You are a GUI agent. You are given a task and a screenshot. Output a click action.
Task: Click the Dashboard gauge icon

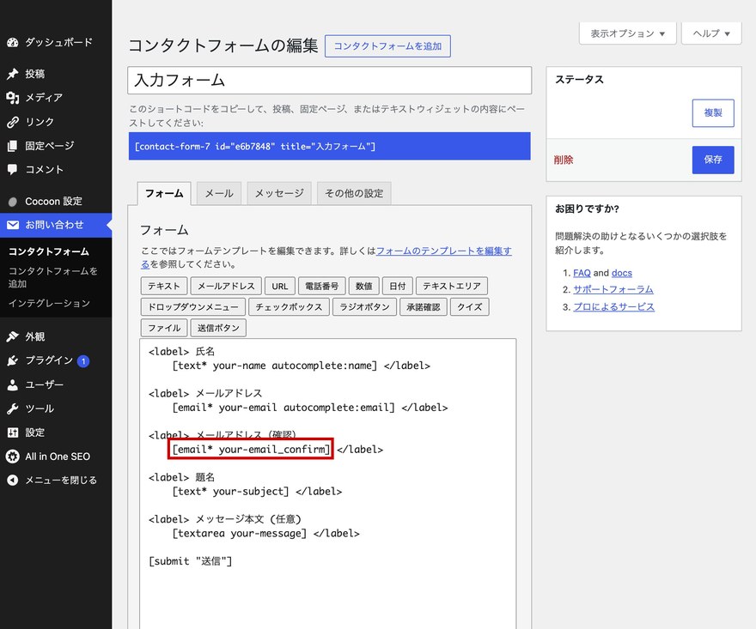coord(13,42)
